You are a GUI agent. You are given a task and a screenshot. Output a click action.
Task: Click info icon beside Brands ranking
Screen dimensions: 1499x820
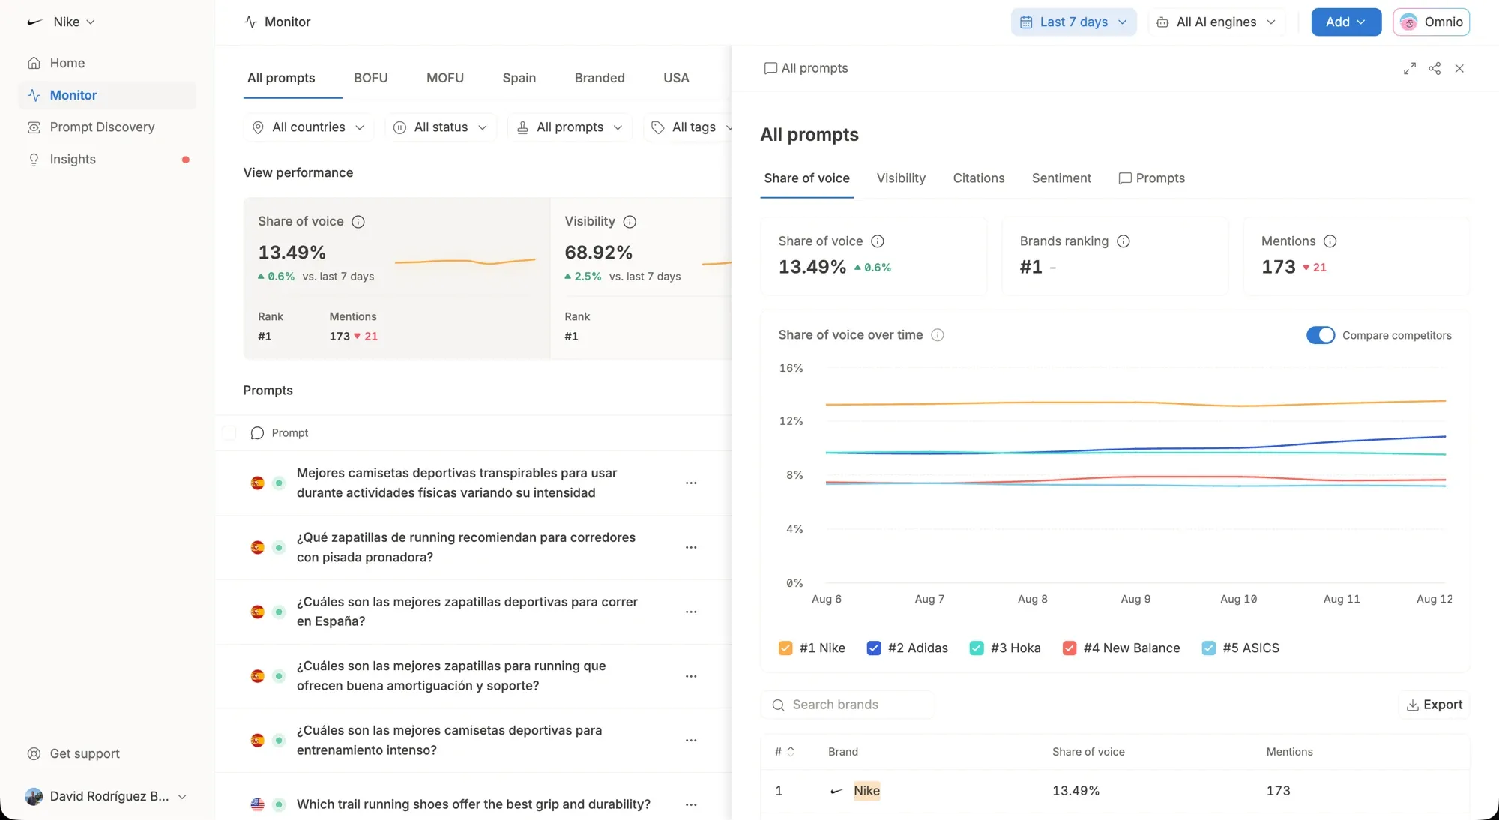tap(1124, 241)
